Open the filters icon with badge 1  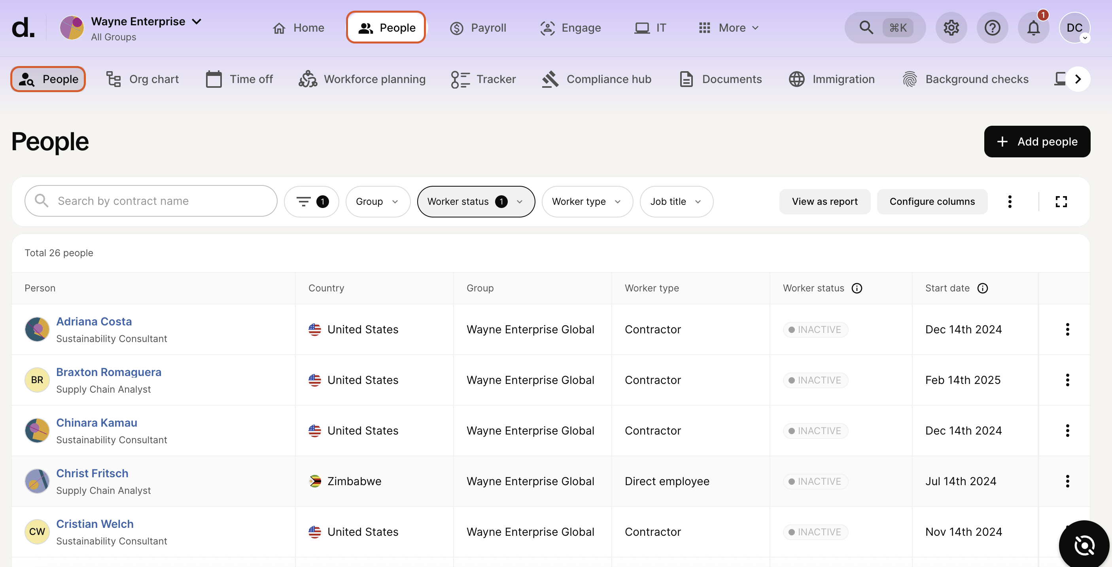(312, 202)
